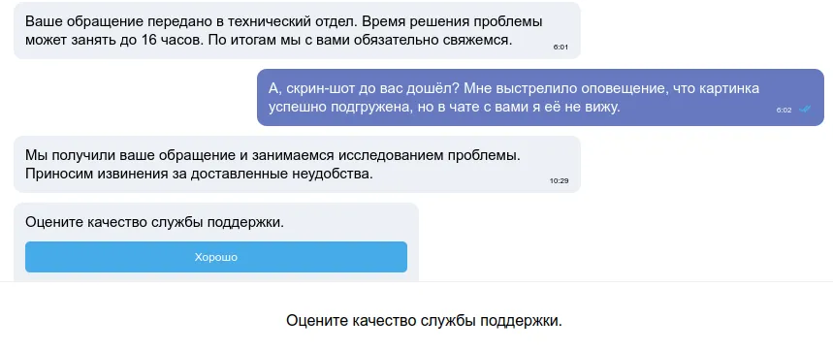Viewport: 833px width, 351px height.
Task: Click the 10:29 timestamp on support reply
Action: tap(559, 181)
